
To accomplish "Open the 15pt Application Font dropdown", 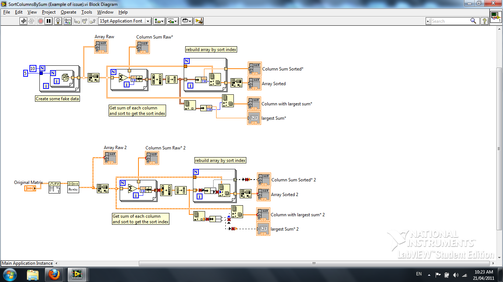I will [x=125, y=21].
